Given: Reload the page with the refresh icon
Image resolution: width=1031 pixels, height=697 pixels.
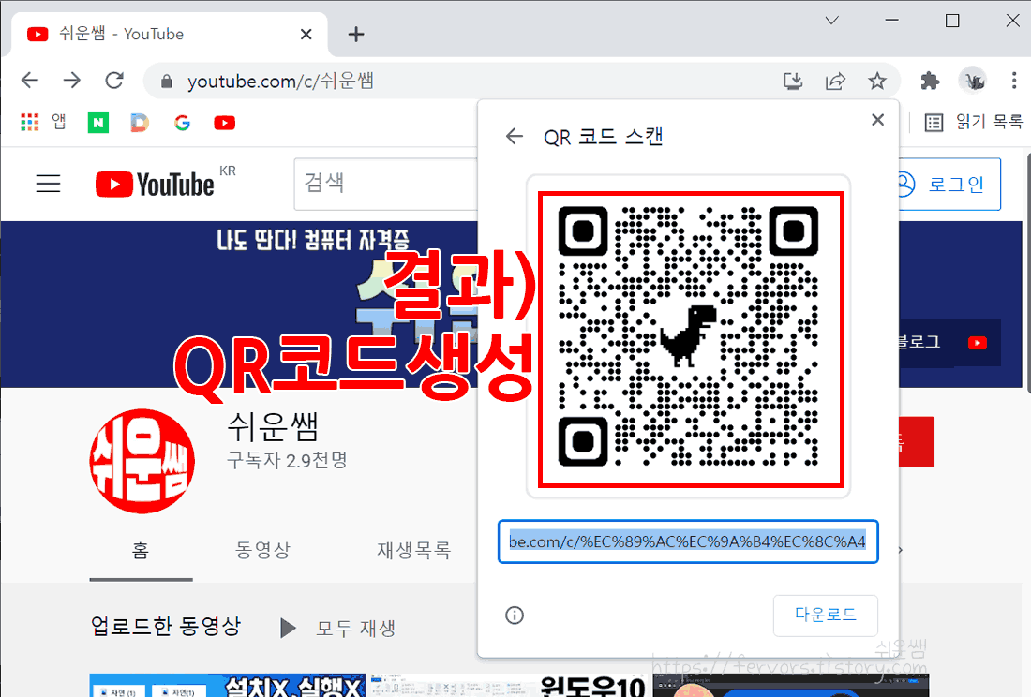Looking at the screenshot, I should tap(114, 81).
